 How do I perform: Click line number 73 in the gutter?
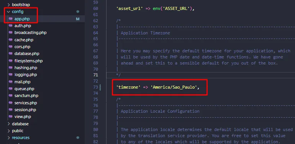click(x=95, y=87)
